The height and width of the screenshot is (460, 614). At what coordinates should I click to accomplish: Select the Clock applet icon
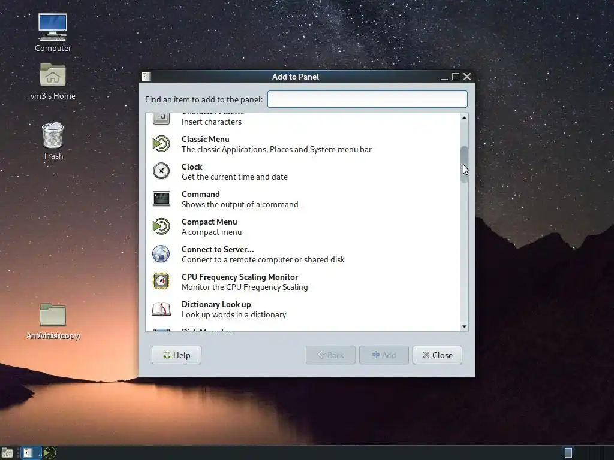click(161, 171)
